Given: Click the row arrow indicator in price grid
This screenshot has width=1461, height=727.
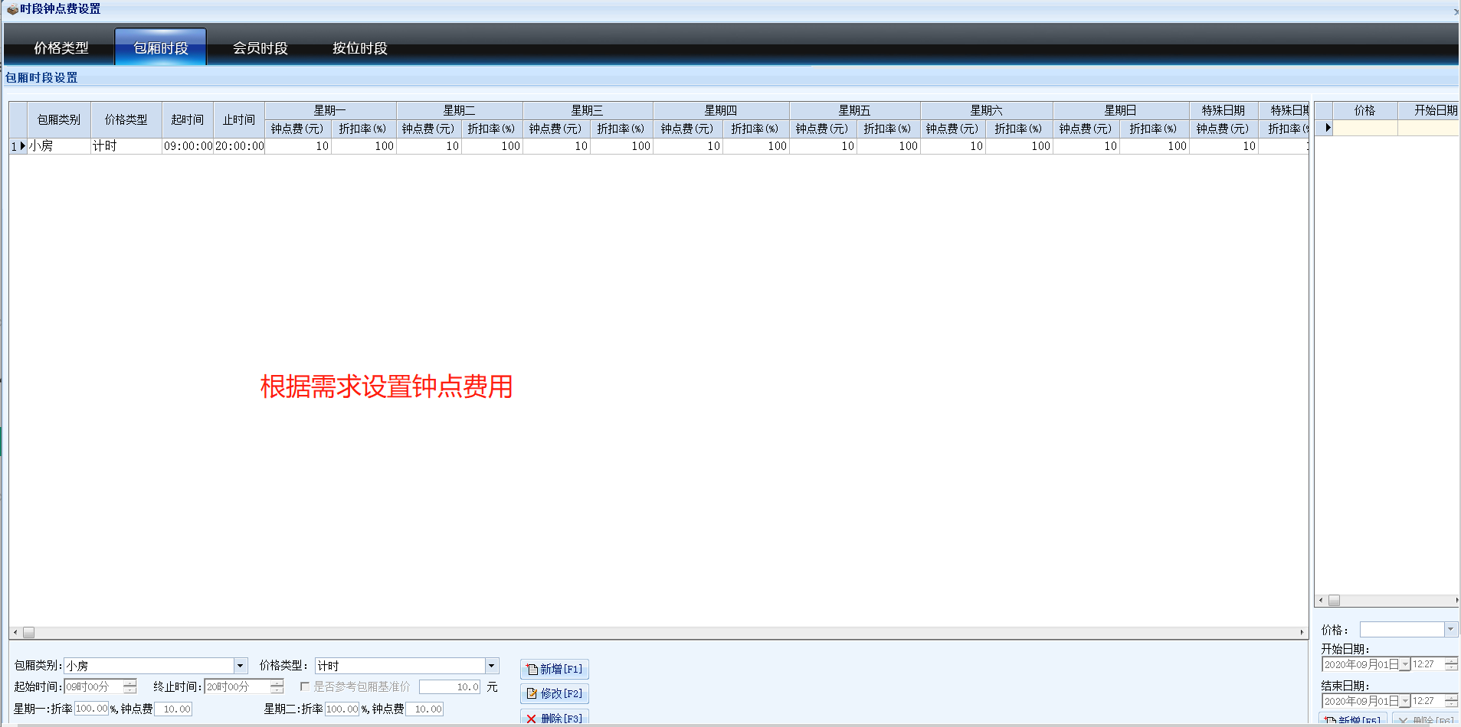Looking at the screenshot, I should pyautogui.click(x=1325, y=128).
